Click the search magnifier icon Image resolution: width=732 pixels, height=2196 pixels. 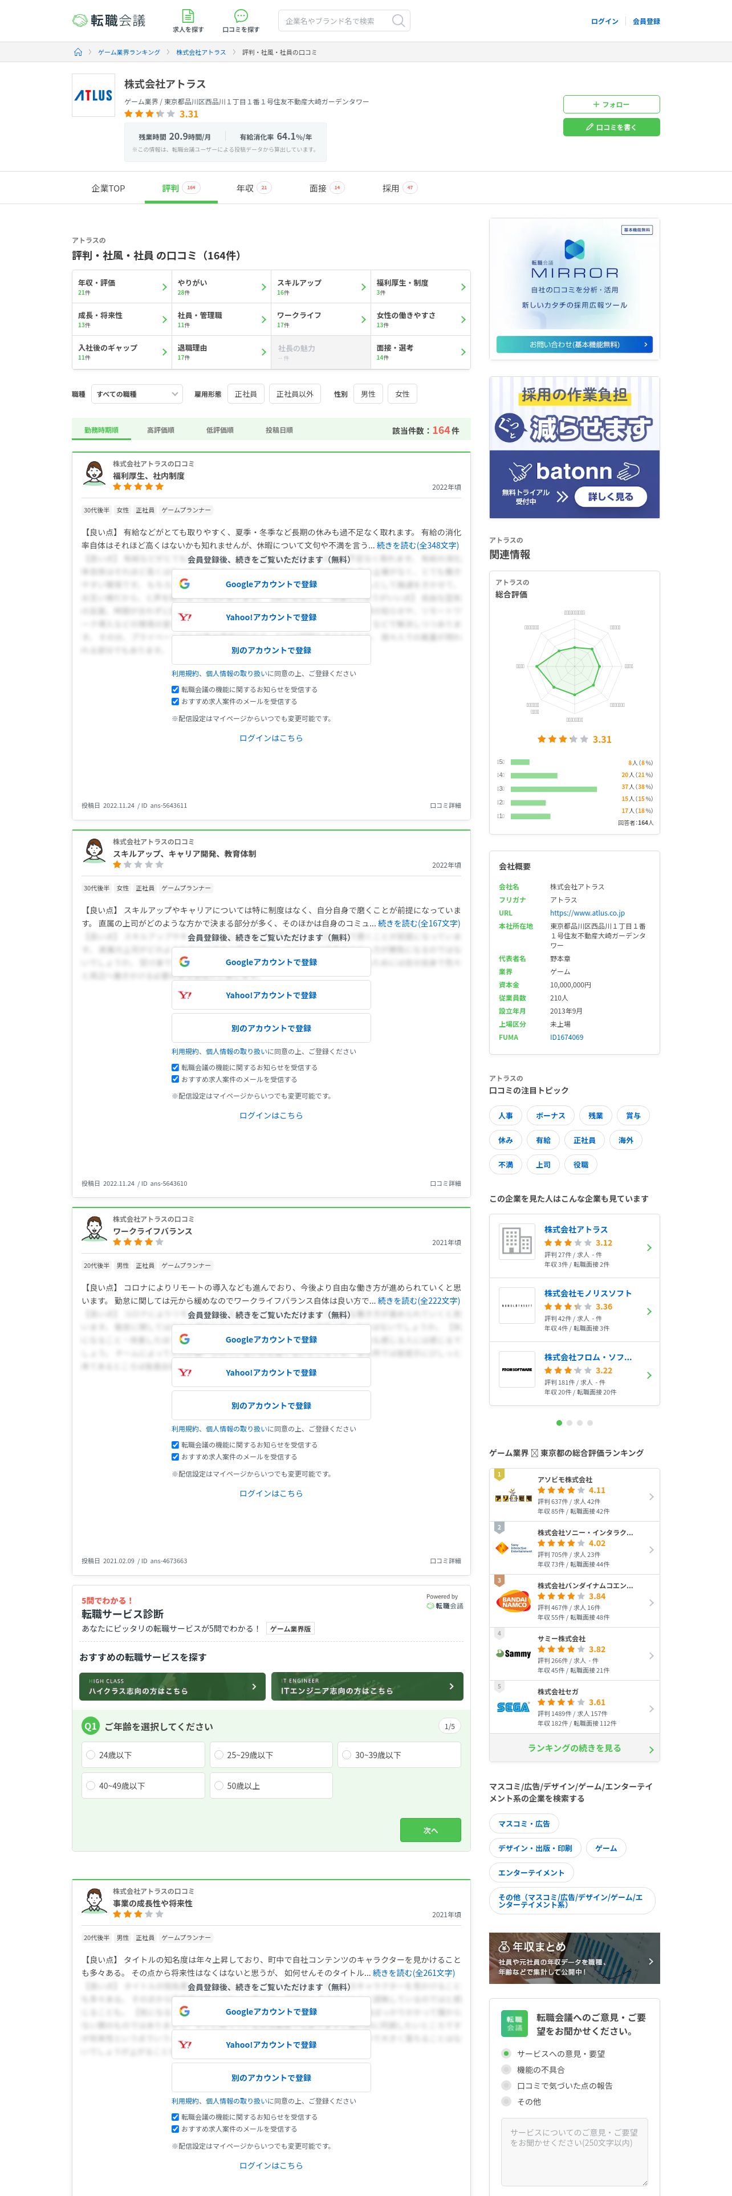coord(398,21)
